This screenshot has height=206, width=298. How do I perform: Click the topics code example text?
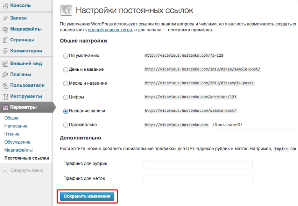pyautogui.click(x=281, y=149)
